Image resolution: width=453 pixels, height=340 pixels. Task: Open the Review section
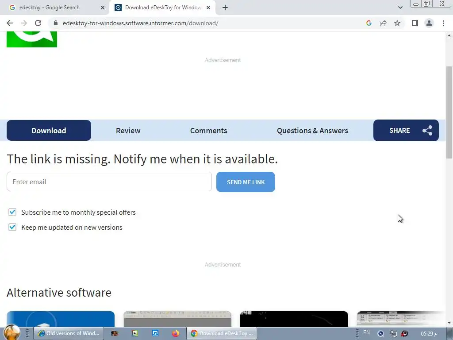tap(128, 131)
